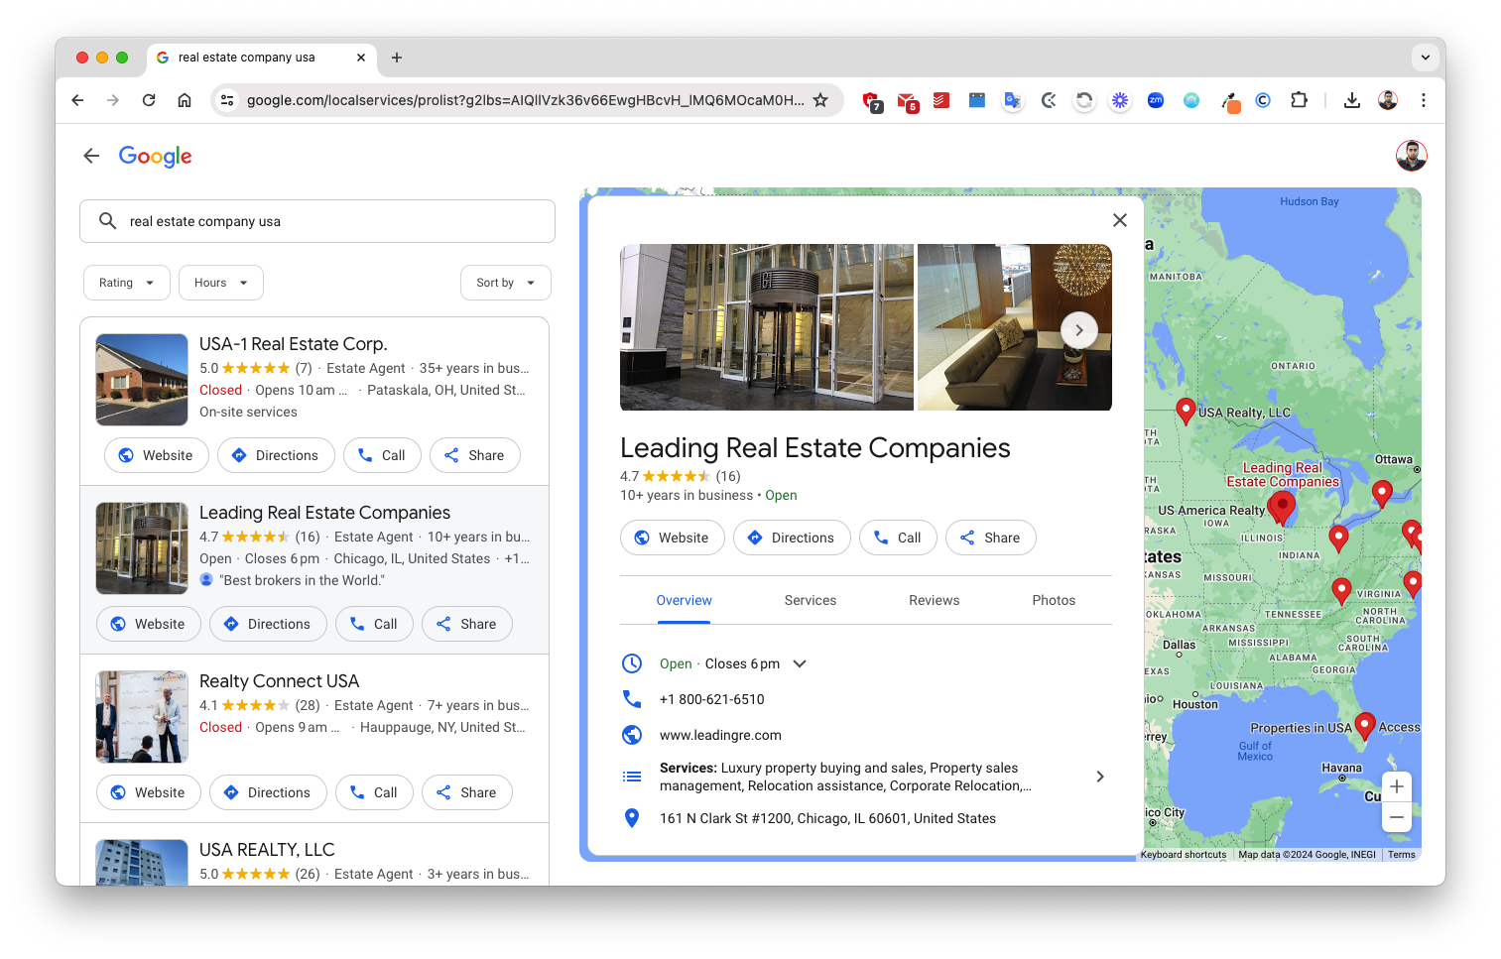Click the search box with real estate company usa
This screenshot has height=959, width=1501.
pyautogui.click(x=317, y=221)
